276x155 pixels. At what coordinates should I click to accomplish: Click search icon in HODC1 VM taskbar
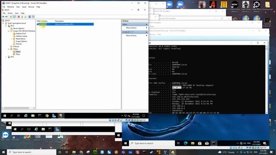pyautogui.click(x=12, y=116)
